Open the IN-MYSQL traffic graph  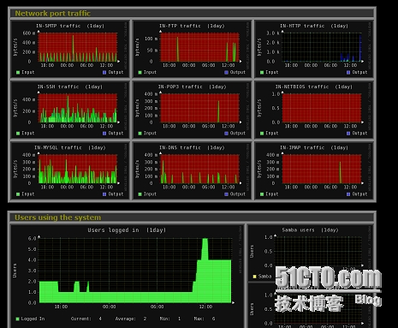pos(70,170)
